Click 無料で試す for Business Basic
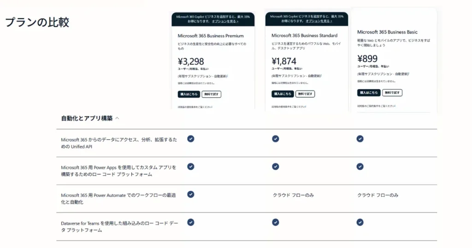The image size is (472, 248). pos(392,93)
